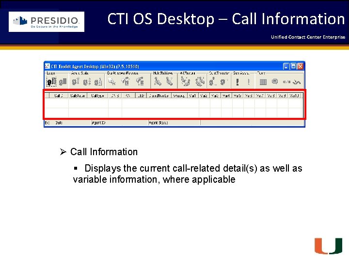This screenshot has width=349, height=261.
Task: Select the Var6 column header
Action: pyautogui.click(x=249, y=96)
